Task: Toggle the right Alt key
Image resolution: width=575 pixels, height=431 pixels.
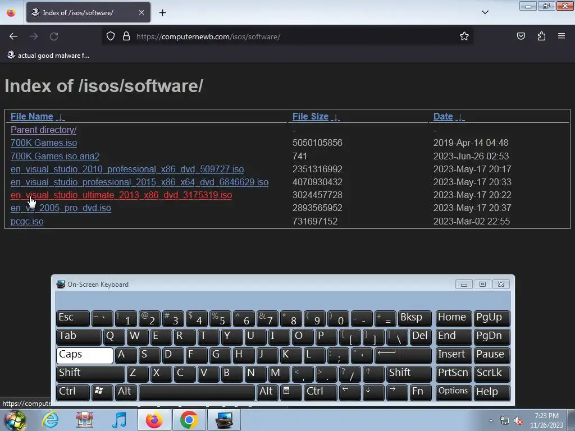Action: coord(267,392)
